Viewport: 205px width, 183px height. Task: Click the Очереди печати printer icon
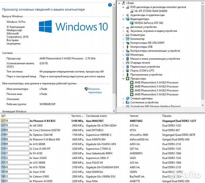coord(127,63)
